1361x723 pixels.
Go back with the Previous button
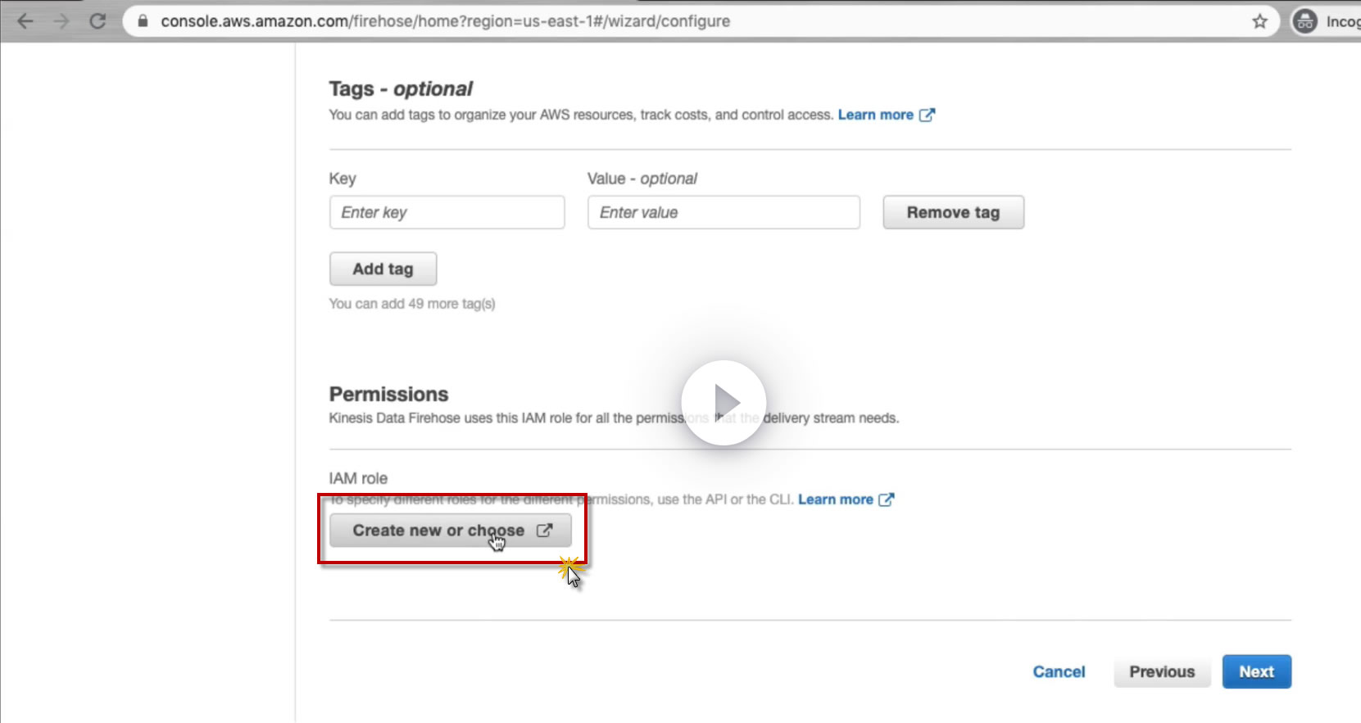click(x=1162, y=671)
